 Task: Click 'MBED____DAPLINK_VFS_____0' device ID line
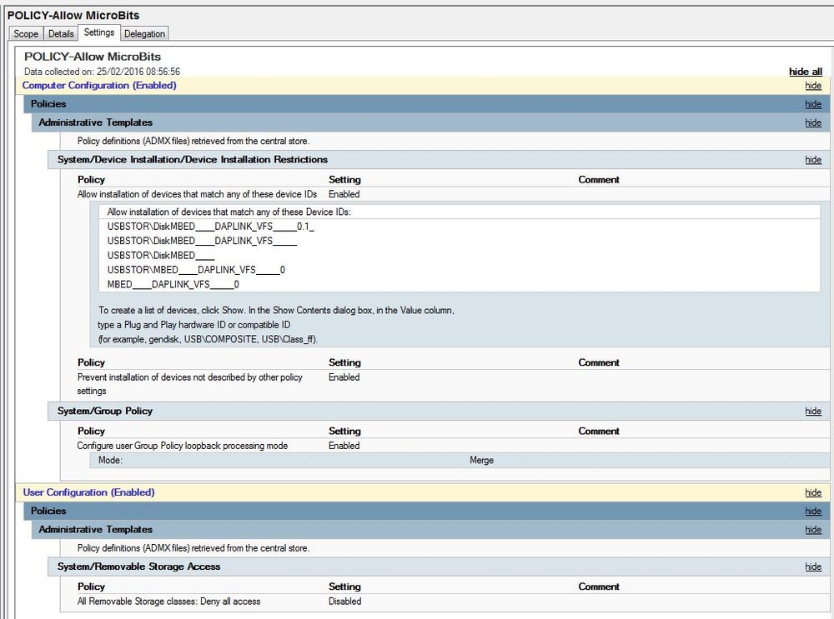tap(173, 284)
